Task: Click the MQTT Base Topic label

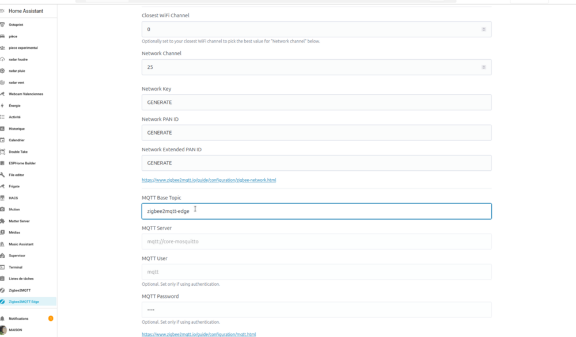Action: pyautogui.click(x=161, y=198)
